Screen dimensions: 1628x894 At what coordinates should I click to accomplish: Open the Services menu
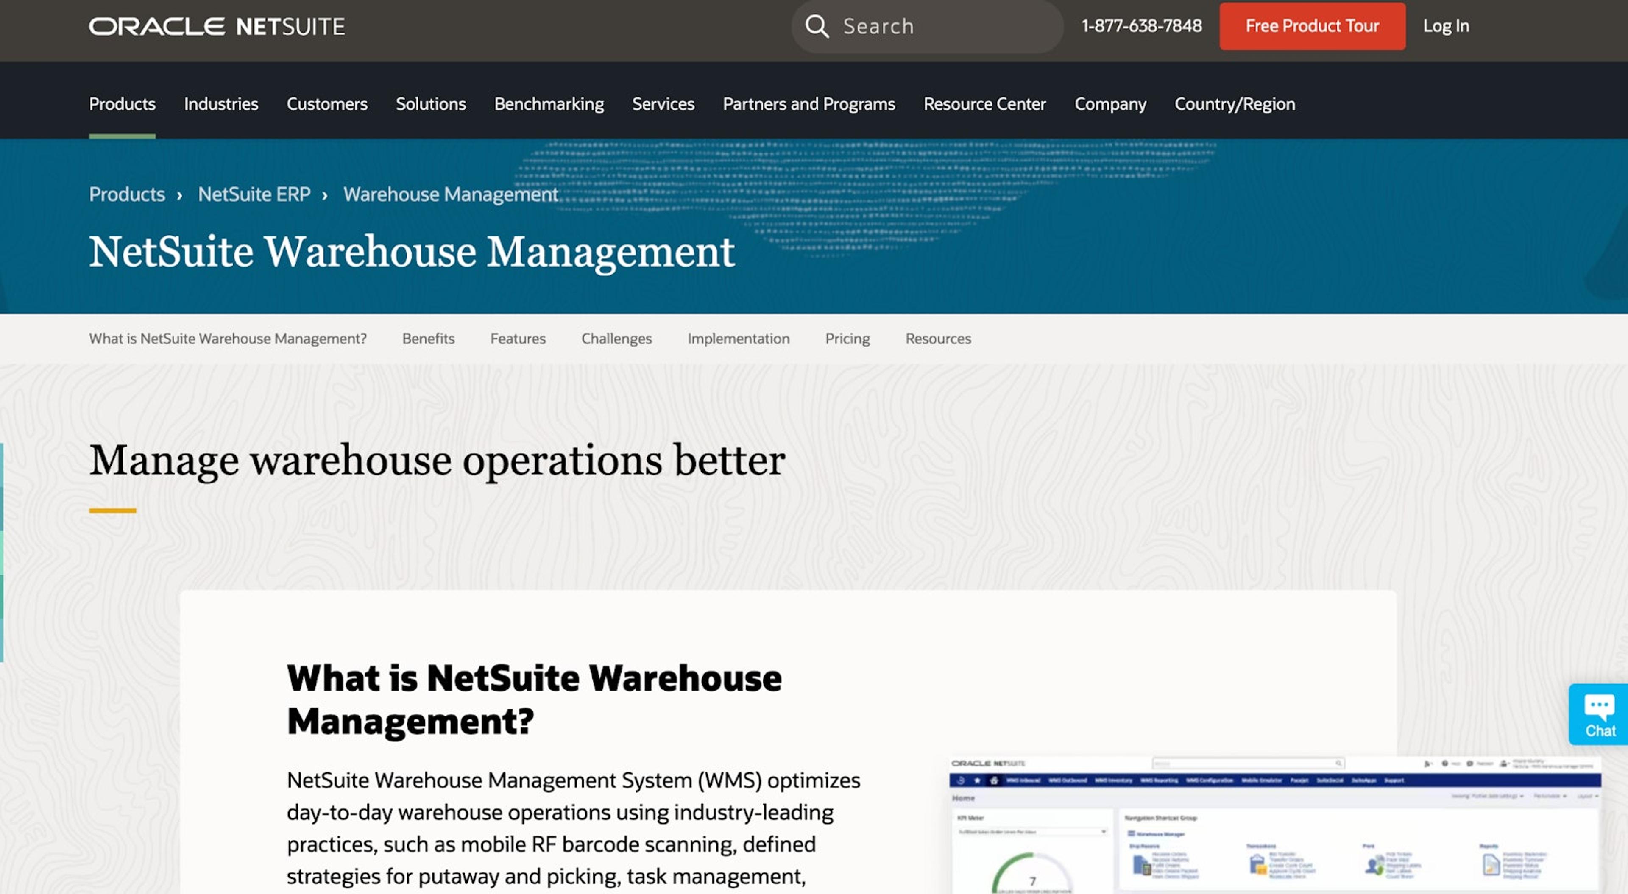(663, 104)
